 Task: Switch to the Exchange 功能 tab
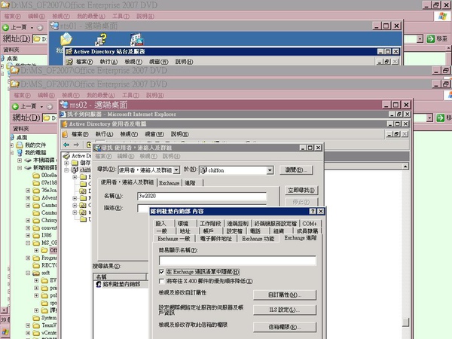pyautogui.click(x=258, y=239)
